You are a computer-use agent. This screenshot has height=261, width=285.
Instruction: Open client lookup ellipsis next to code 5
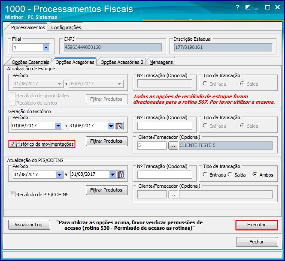tap(173, 146)
